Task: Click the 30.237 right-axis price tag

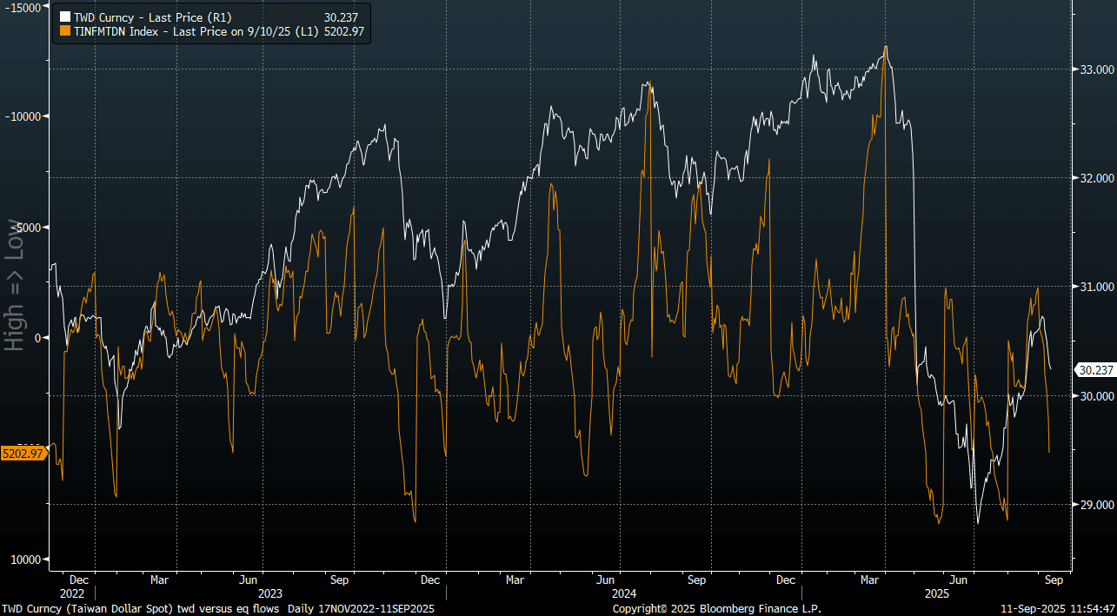Action: coord(1096,369)
